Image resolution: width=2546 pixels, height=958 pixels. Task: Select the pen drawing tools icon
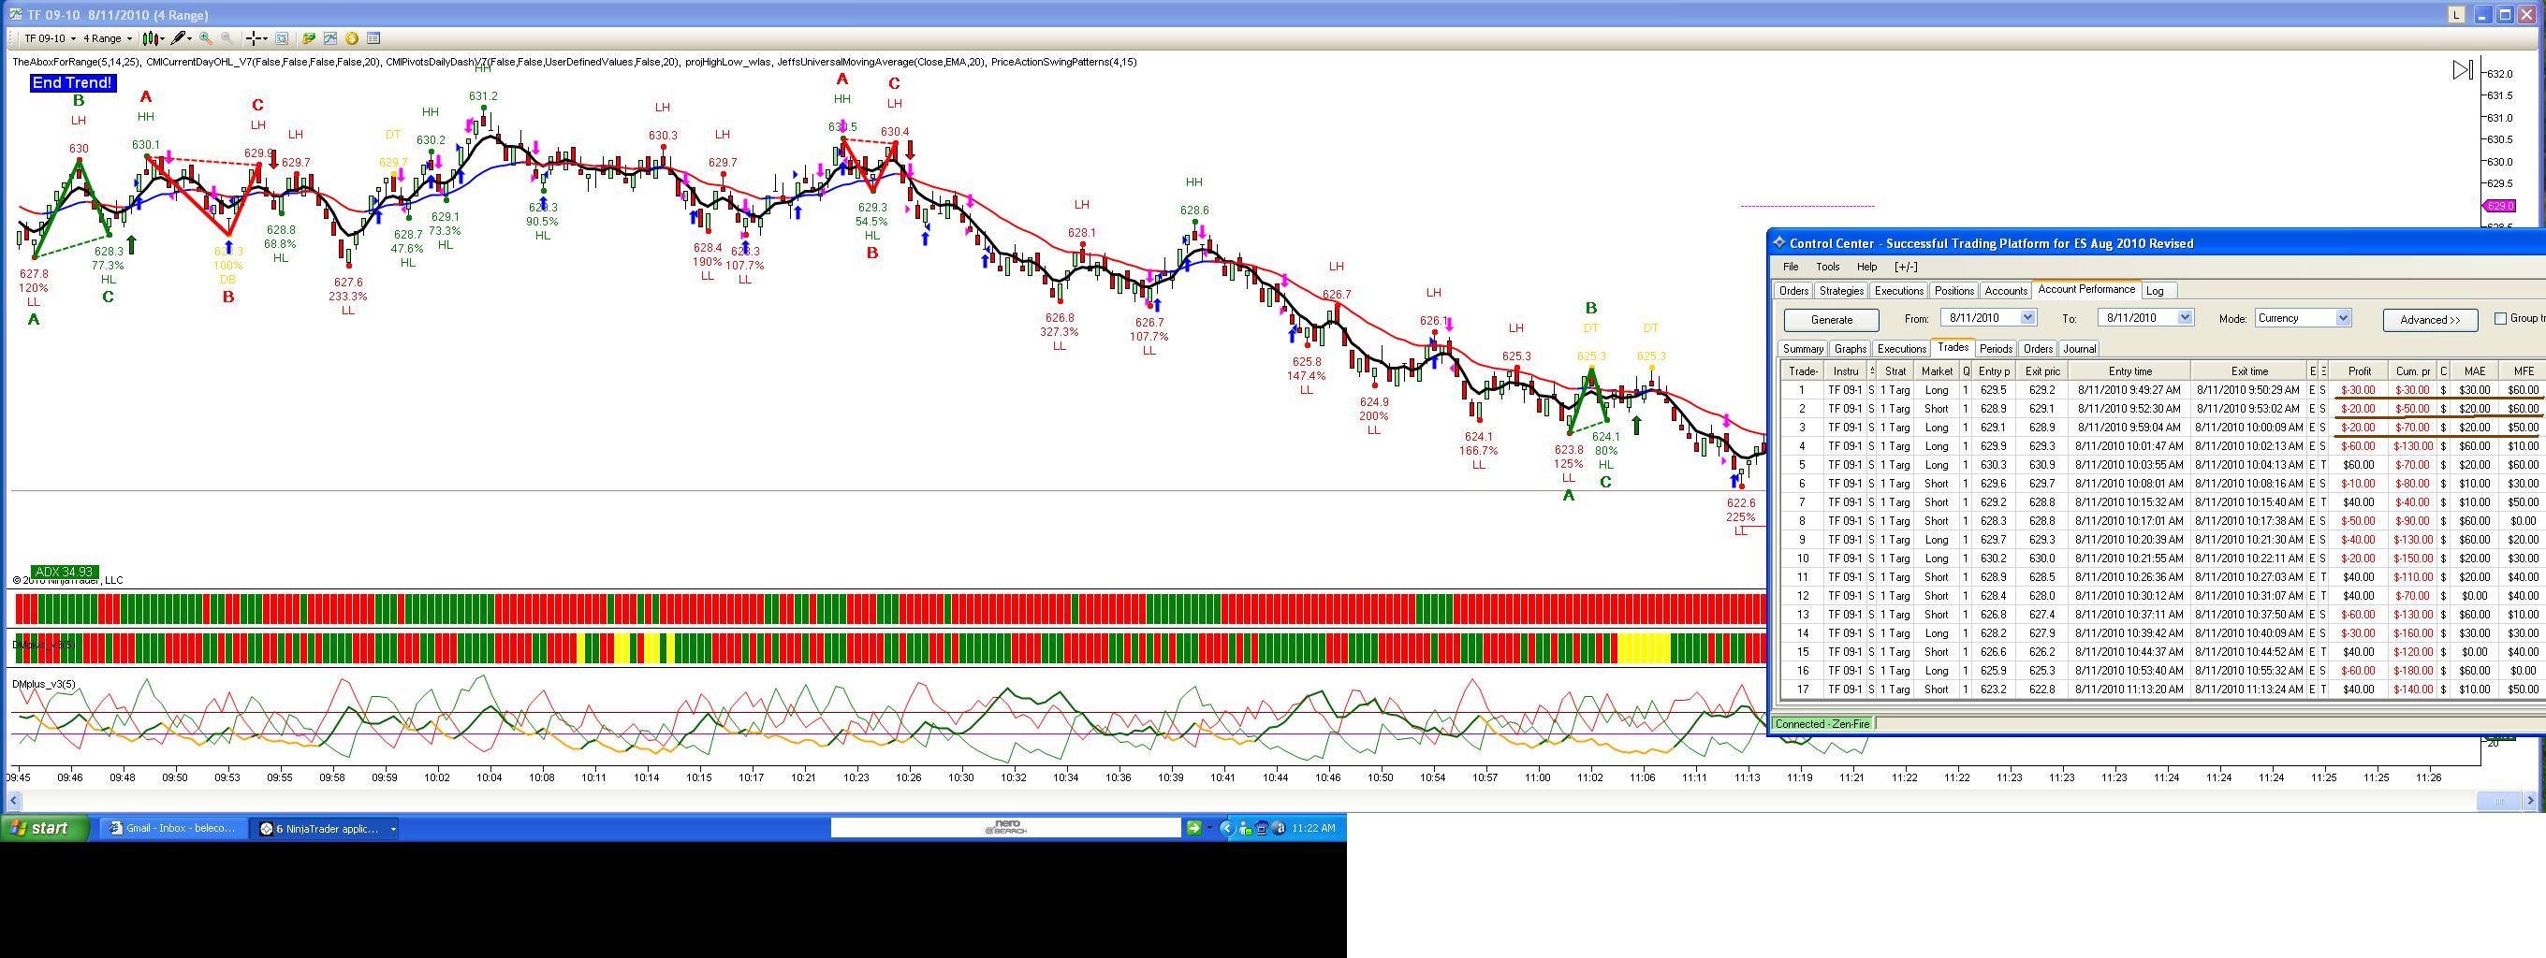[181, 38]
